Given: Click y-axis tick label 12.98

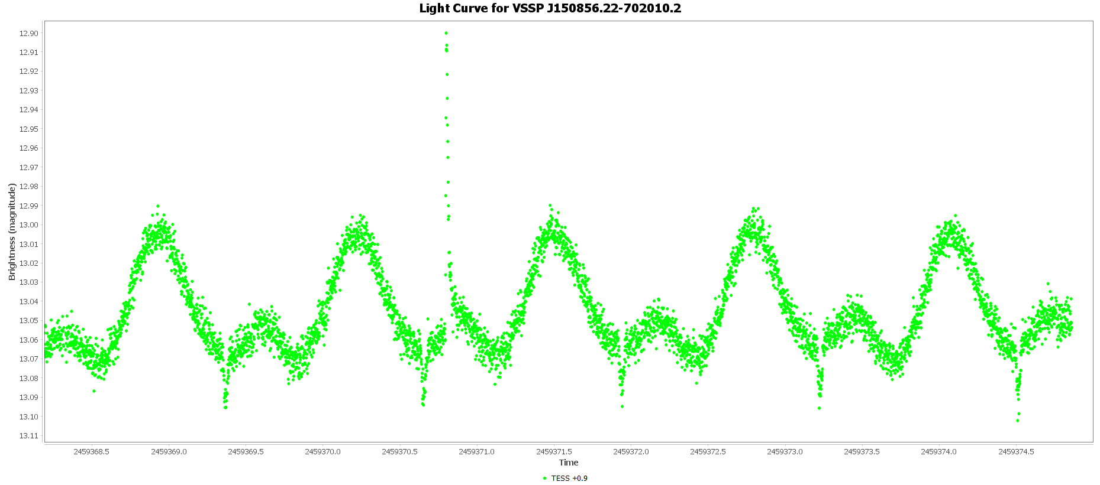Looking at the screenshot, I should (28, 187).
